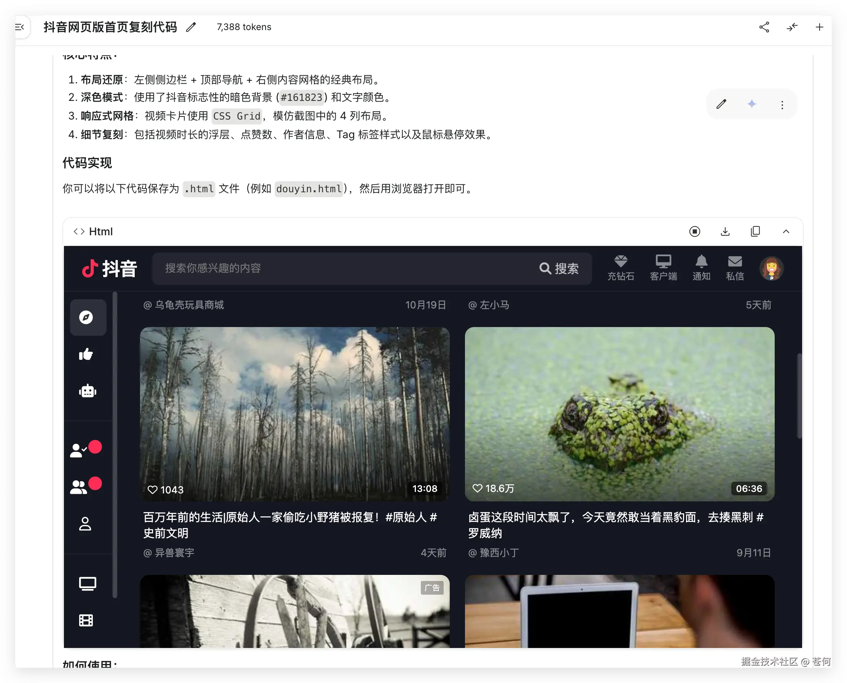Download the Html code with the download icon
The width and height of the screenshot is (847, 683).
[x=726, y=231]
